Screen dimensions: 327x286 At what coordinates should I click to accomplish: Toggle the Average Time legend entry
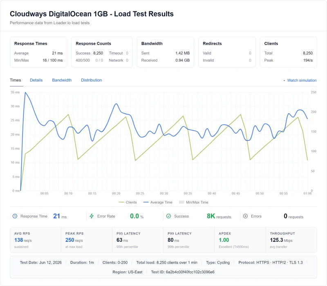pyautogui.click(x=158, y=202)
